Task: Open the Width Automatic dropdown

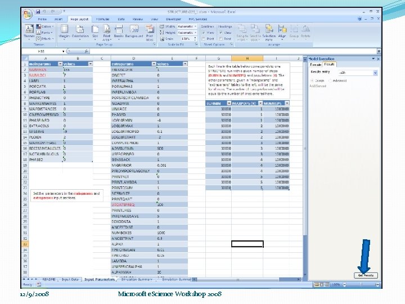Action: pos(195,26)
